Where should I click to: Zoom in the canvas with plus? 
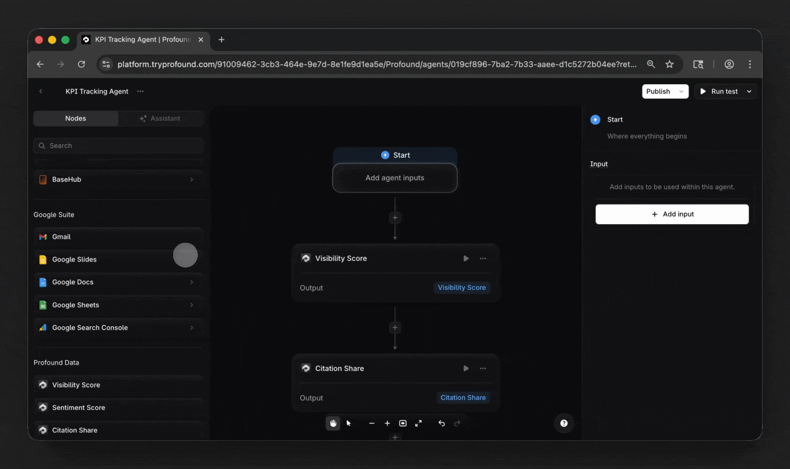(x=387, y=423)
